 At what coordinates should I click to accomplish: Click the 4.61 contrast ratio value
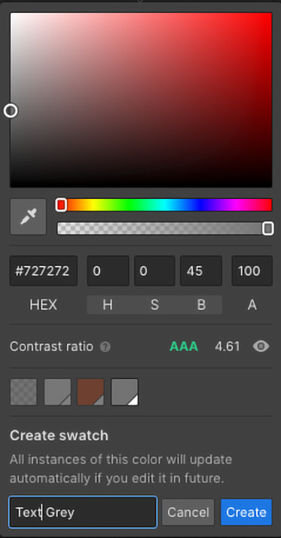pyautogui.click(x=228, y=347)
